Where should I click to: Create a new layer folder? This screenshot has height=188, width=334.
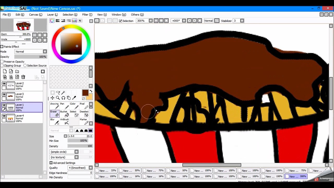click(17, 71)
